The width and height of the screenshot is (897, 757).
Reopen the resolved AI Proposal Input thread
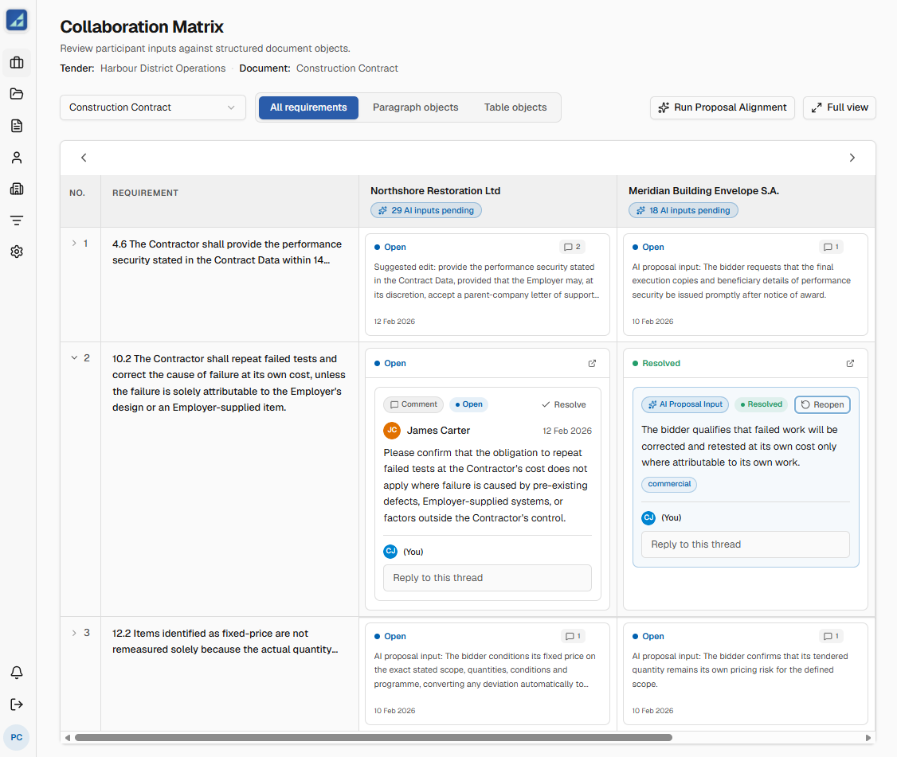(822, 405)
